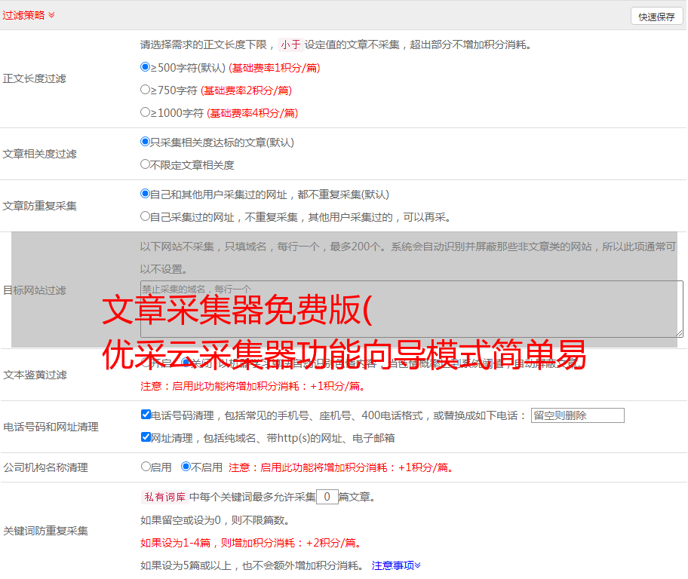The width and height of the screenshot is (688, 579).
Task: Click the text area resize handle
Action: tap(679, 332)
